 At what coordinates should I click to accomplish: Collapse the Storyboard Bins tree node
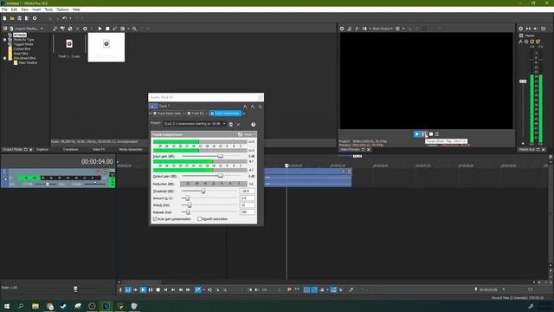pyautogui.click(x=5, y=58)
